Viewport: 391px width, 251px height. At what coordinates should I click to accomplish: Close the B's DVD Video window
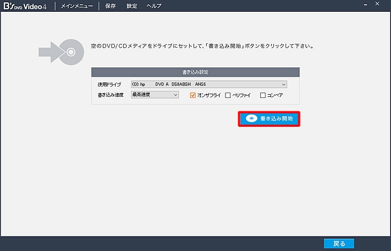377,4
